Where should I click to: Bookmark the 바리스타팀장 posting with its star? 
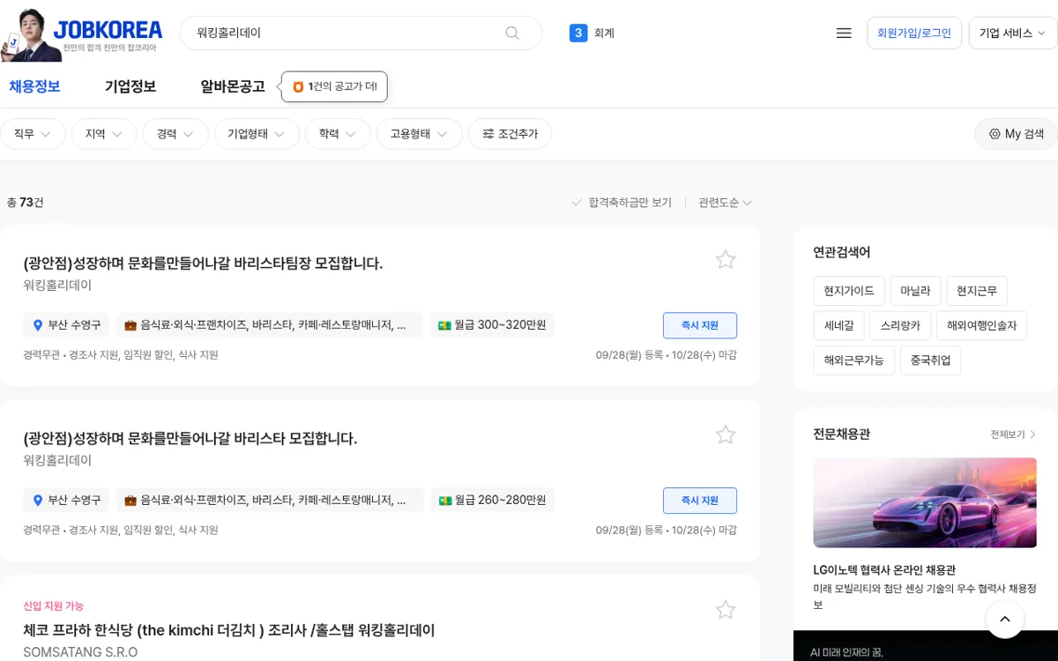[x=726, y=259]
